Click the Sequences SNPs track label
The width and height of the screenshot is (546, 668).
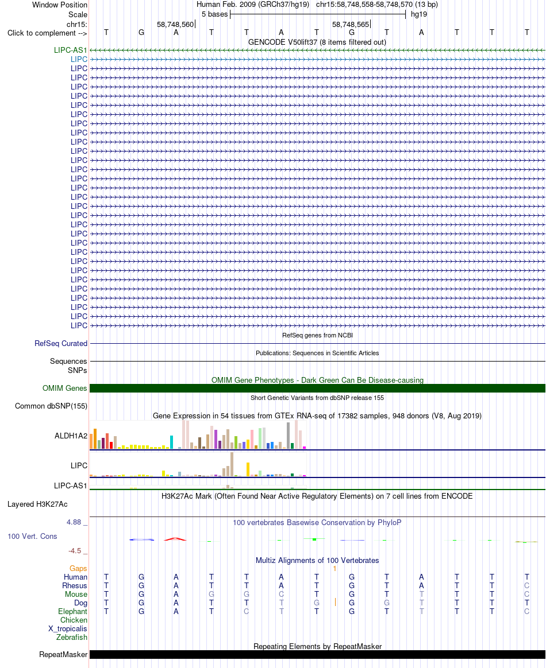tap(68, 366)
